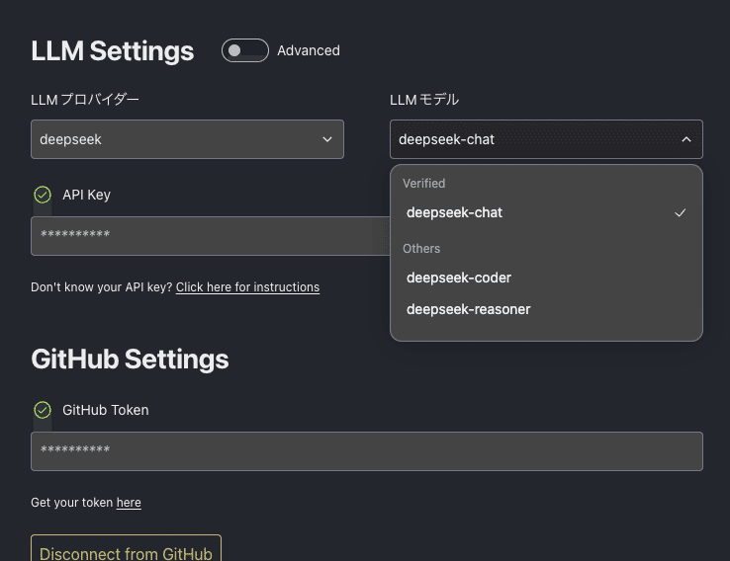
Task: Click the Advanced label next to toggle
Action: coord(309,50)
